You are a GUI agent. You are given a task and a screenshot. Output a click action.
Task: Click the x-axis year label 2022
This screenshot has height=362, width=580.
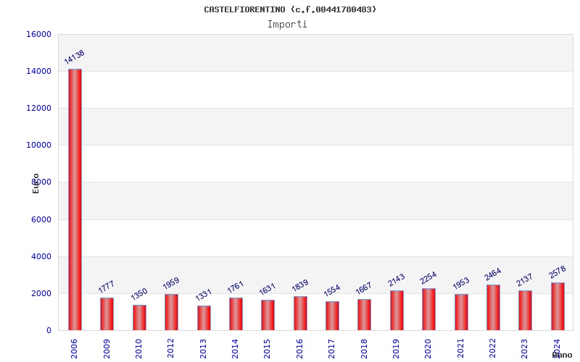[x=493, y=348]
